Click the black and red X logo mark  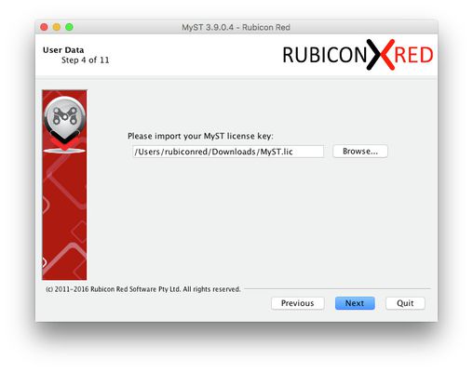coord(381,55)
